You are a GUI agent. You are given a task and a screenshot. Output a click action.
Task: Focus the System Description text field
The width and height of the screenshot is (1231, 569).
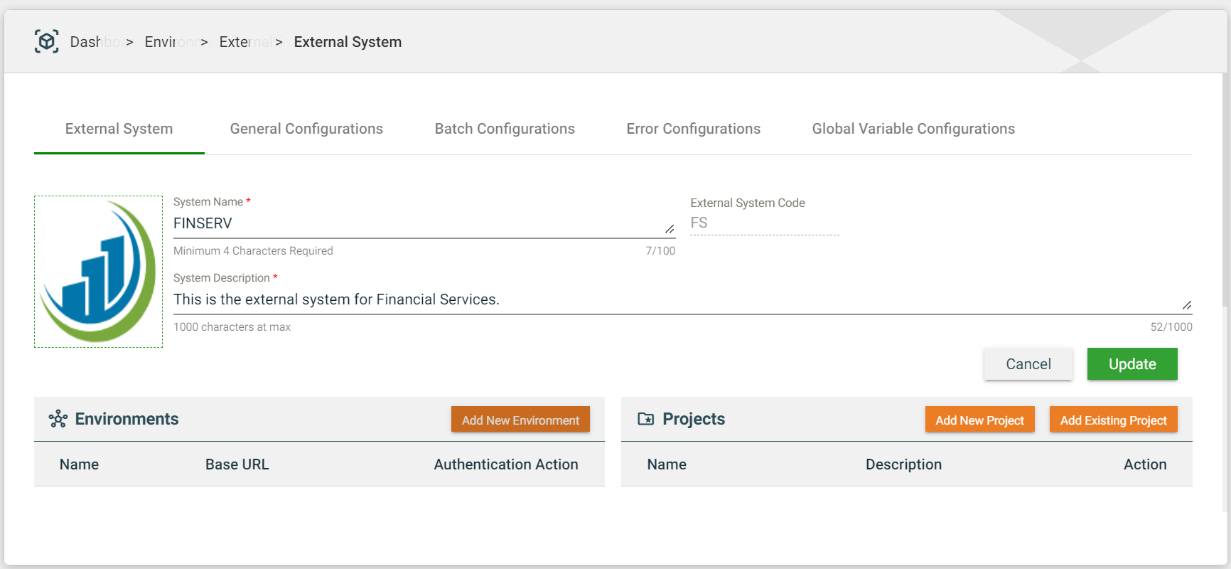pyautogui.click(x=675, y=299)
